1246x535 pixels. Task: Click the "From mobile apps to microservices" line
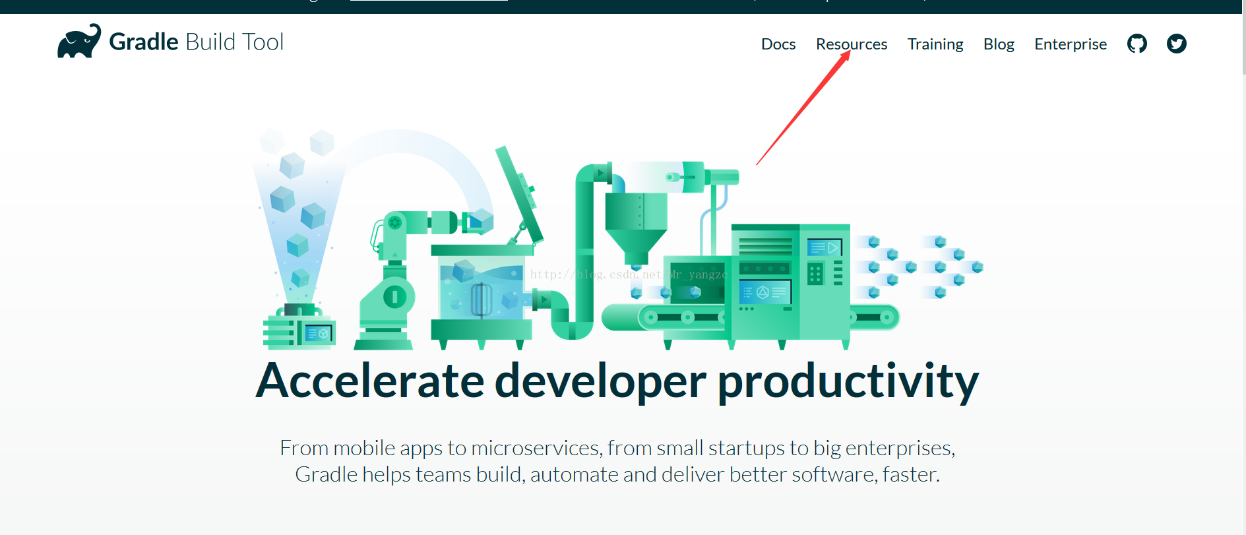(617, 448)
